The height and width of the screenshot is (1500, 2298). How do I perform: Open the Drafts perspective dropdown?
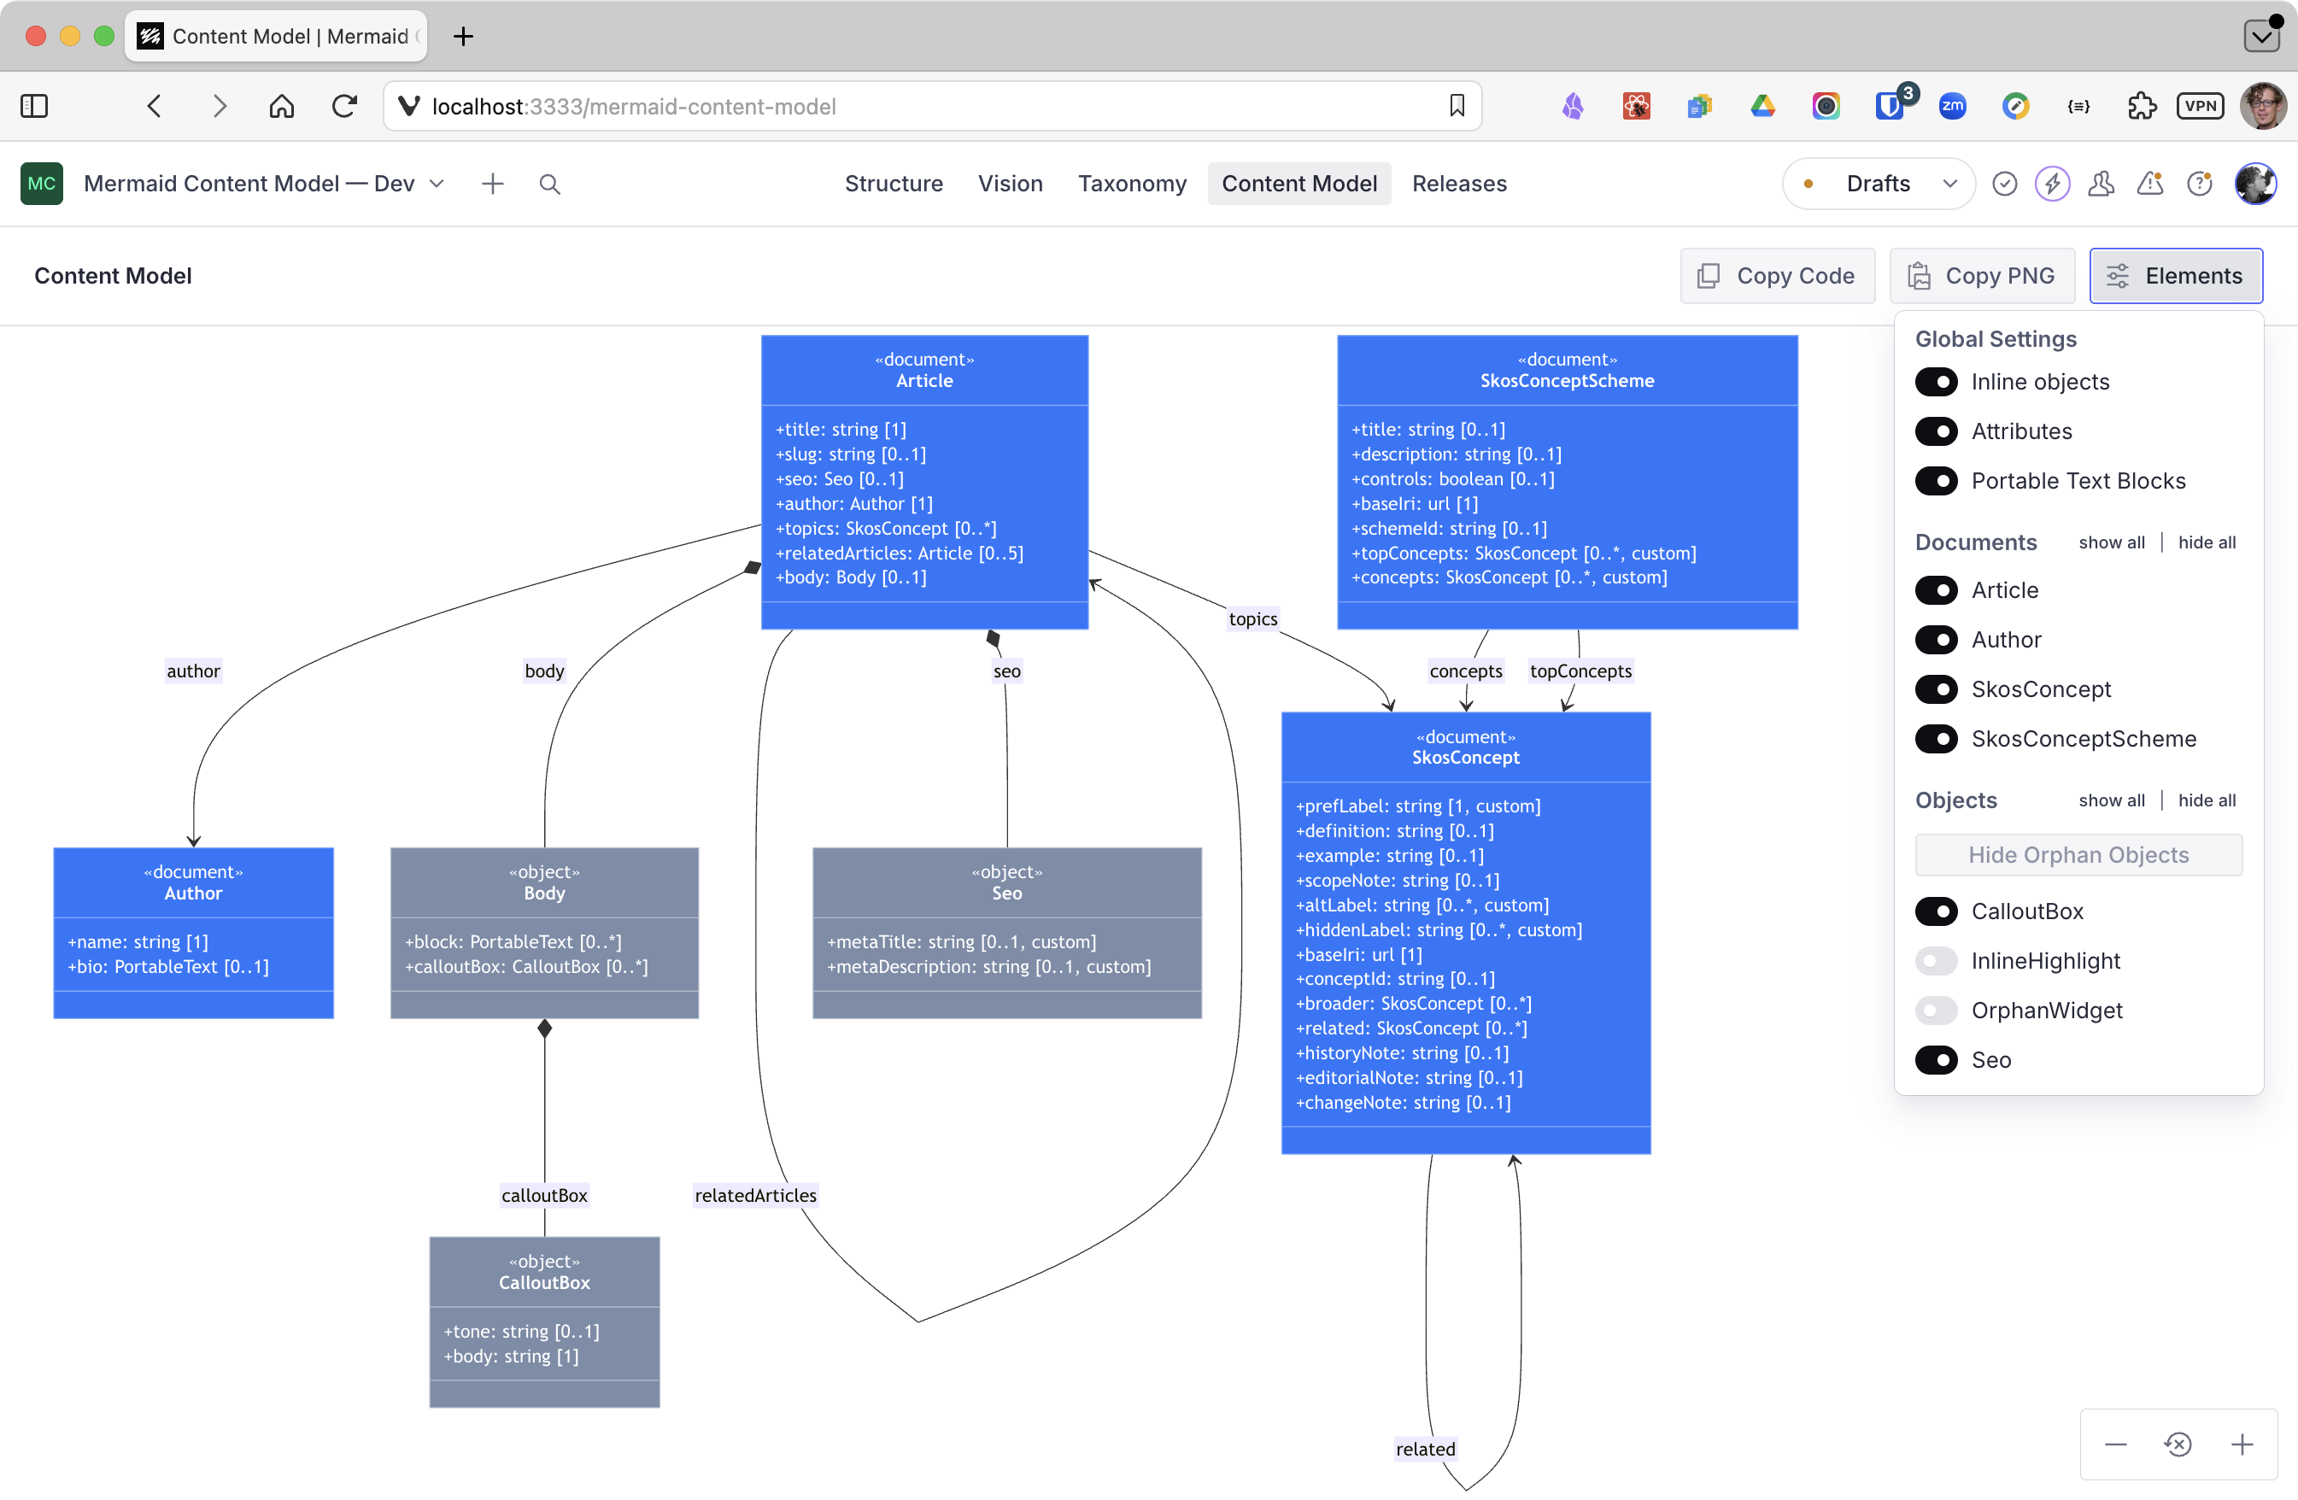[x=1878, y=184]
